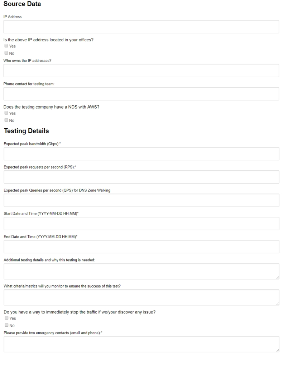Tick No for NDS with AWS question
The image size is (288, 368).
pyautogui.click(x=6, y=120)
